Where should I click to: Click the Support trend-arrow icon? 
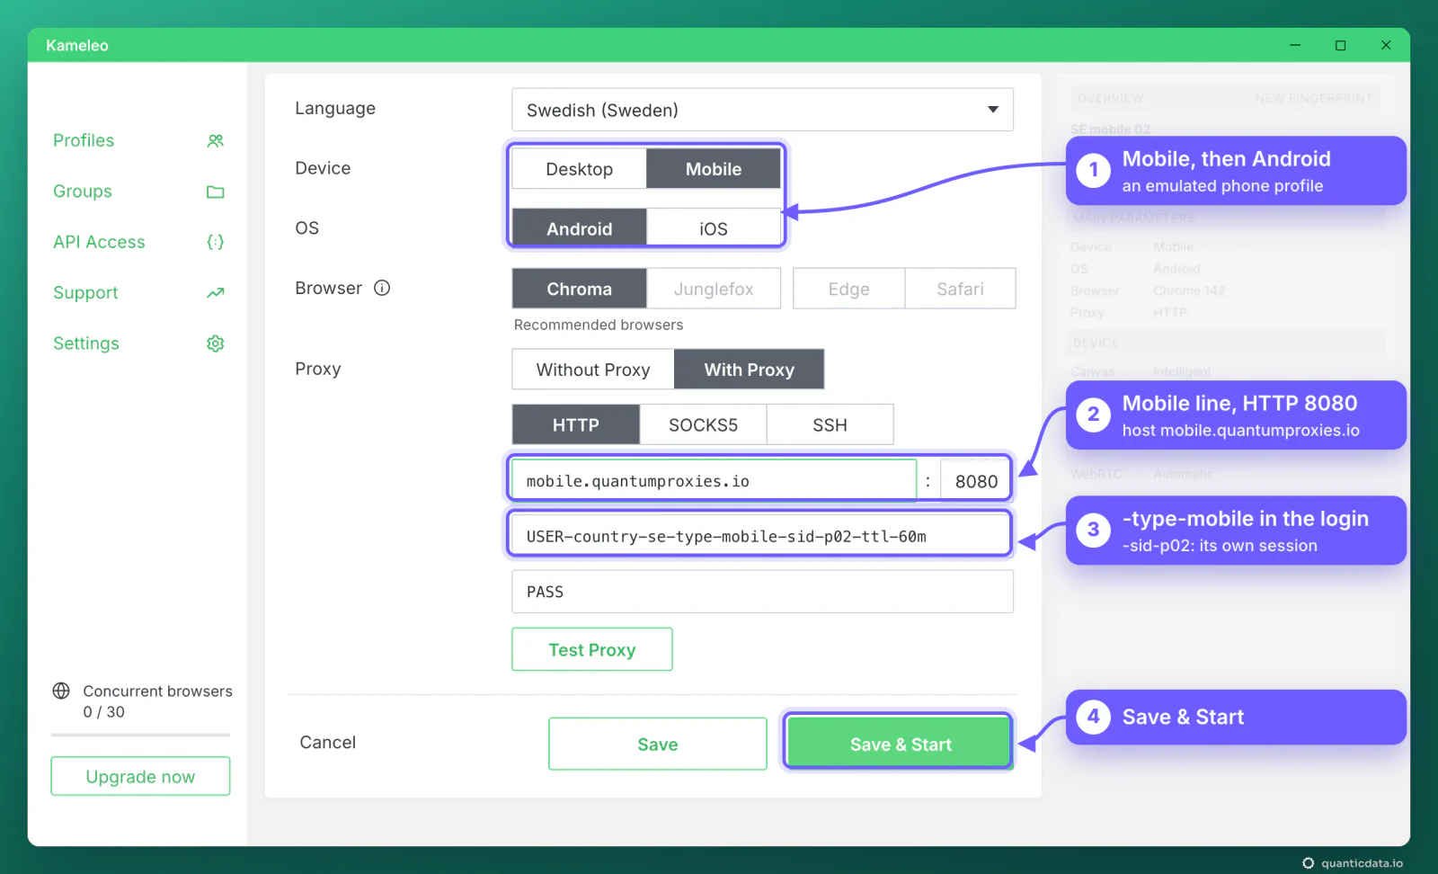(x=216, y=293)
